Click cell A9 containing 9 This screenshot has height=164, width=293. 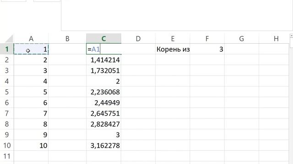pos(31,135)
